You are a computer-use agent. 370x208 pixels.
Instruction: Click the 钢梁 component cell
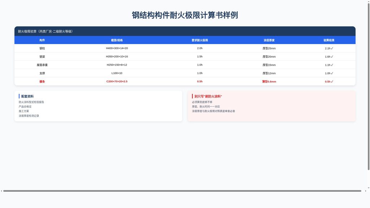[42, 57]
